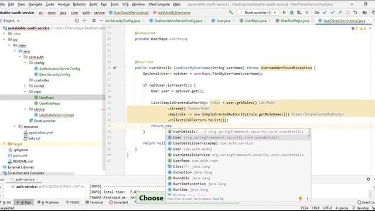Click UTF-8 encoding in status bar
This screenshot has height=211, width=375.
pos(327,209)
